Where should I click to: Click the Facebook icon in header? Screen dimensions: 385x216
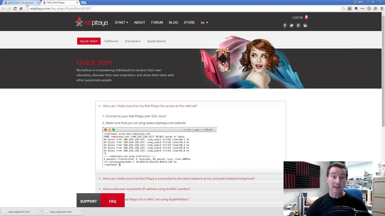point(285,25)
